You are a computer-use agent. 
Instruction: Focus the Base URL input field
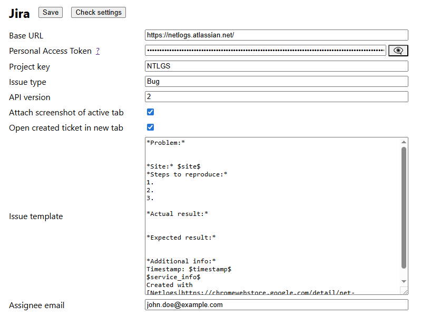(x=277, y=35)
